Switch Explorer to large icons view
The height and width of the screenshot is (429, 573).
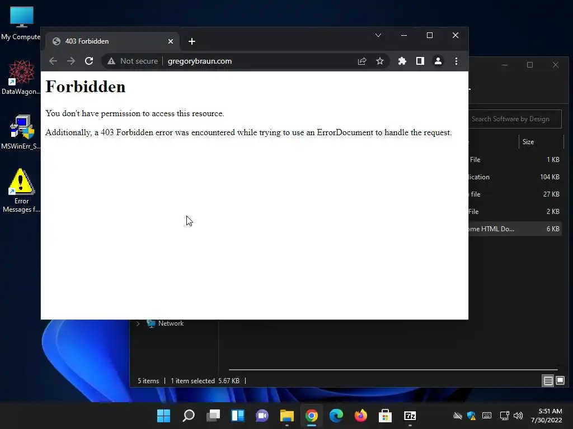[x=560, y=381]
